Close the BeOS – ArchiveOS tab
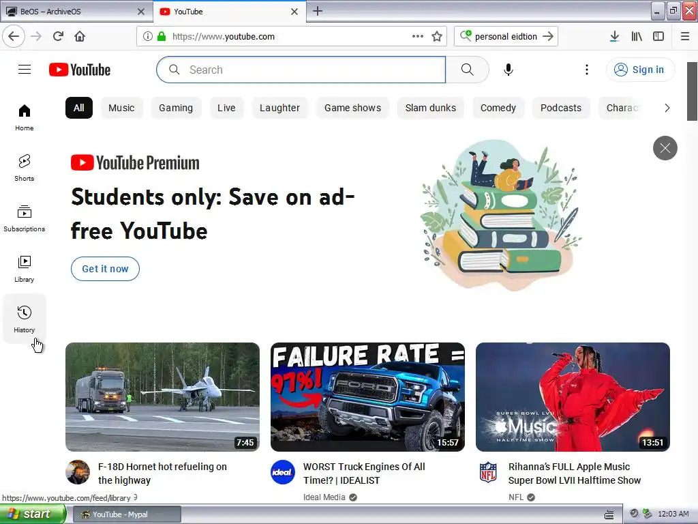 click(141, 12)
